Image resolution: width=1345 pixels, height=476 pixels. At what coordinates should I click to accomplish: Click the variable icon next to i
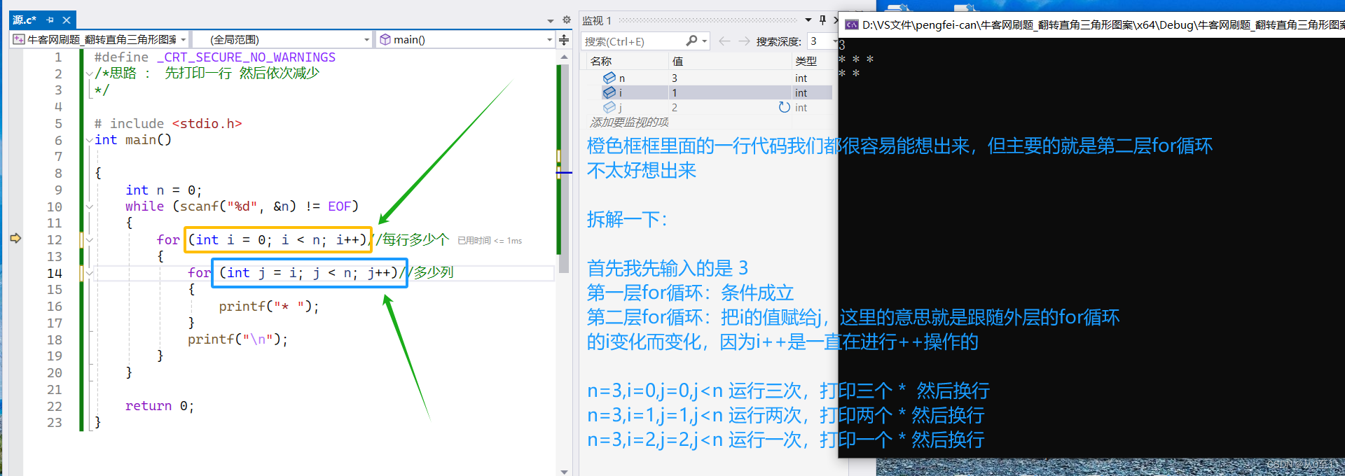pyautogui.click(x=609, y=92)
